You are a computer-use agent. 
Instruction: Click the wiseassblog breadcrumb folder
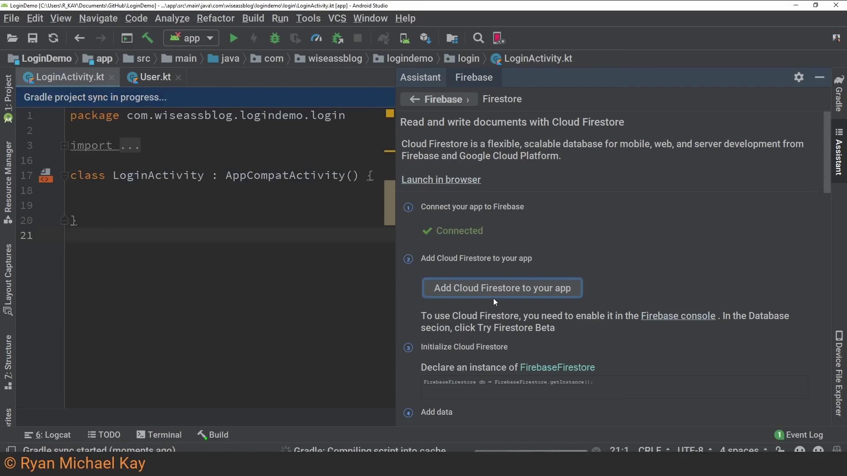pyautogui.click(x=328, y=59)
